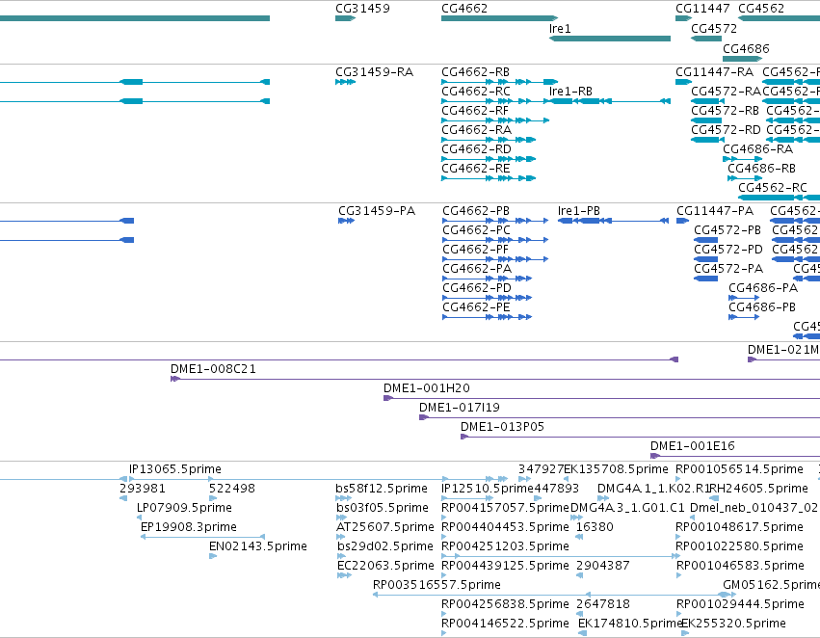Click BAC clone DME1-013P05

pyautogui.click(x=503, y=427)
